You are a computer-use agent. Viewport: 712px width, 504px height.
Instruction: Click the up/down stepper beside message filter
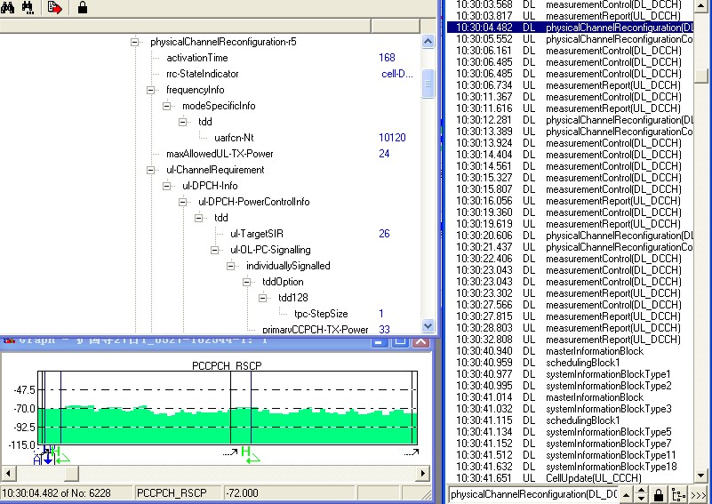[x=641, y=494]
